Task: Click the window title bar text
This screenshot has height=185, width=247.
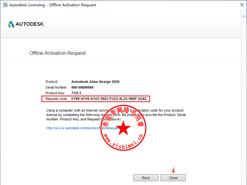Action: [53, 5]
